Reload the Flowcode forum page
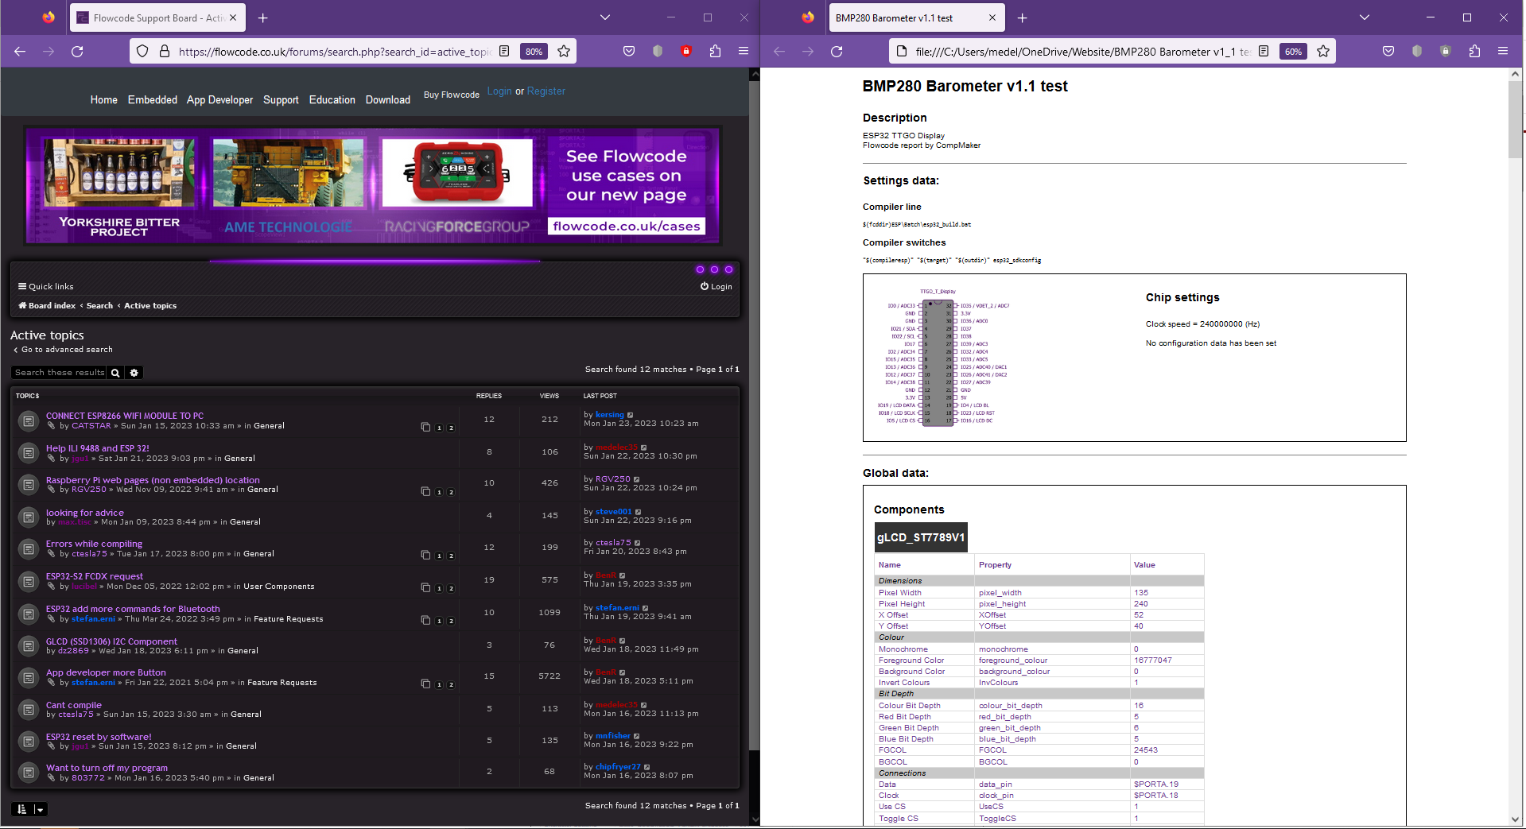 (x=77, y=52)
